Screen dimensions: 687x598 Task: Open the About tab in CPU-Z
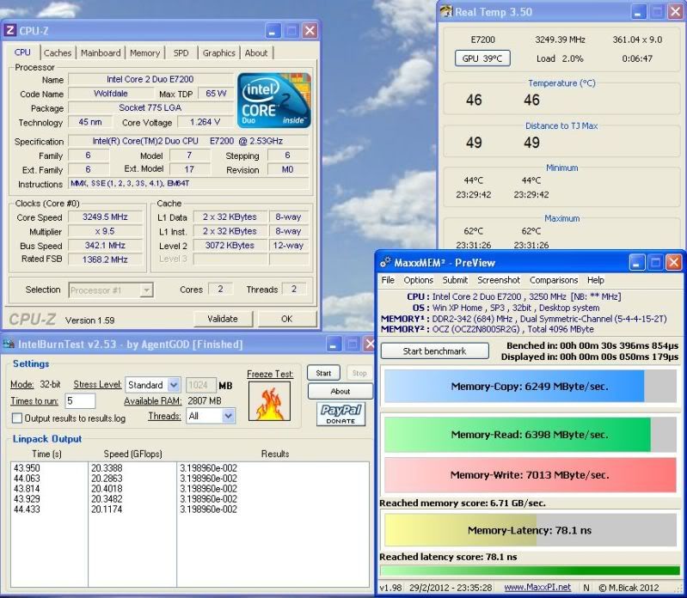click(x=256, y=53)
